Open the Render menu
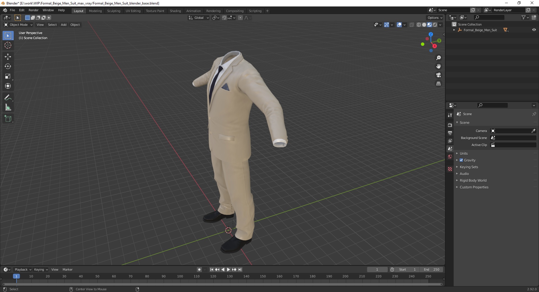This screenshot has width=539, height=292. (33, 10)
